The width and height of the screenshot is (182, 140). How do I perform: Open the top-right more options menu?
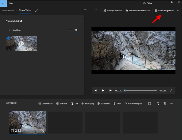click(178, 11)
